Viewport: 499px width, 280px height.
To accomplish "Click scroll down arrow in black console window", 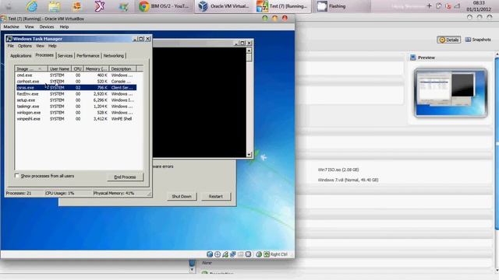I will (x=249, y=155).
